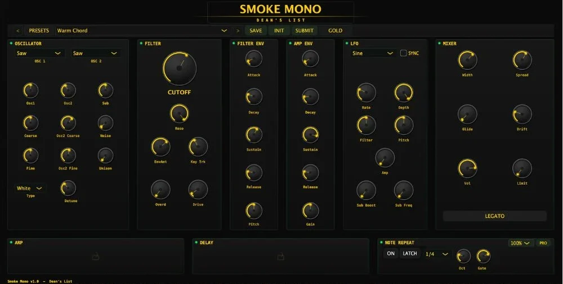Click the Sub level knob
This screenshot has height=284, width=563.
pos(106,90)
